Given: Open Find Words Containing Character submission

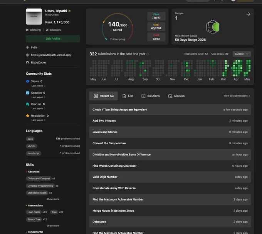Looking at the screenshot, I should [x=170, y=166].
